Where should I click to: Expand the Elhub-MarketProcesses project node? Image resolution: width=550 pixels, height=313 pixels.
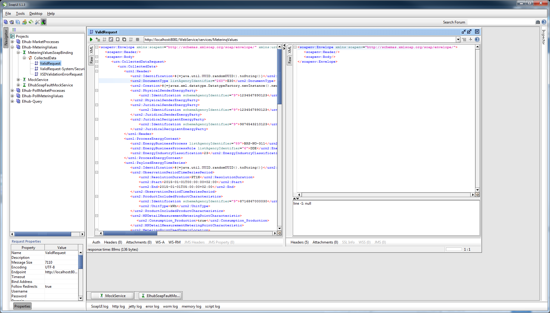click(x=12, y=42)
